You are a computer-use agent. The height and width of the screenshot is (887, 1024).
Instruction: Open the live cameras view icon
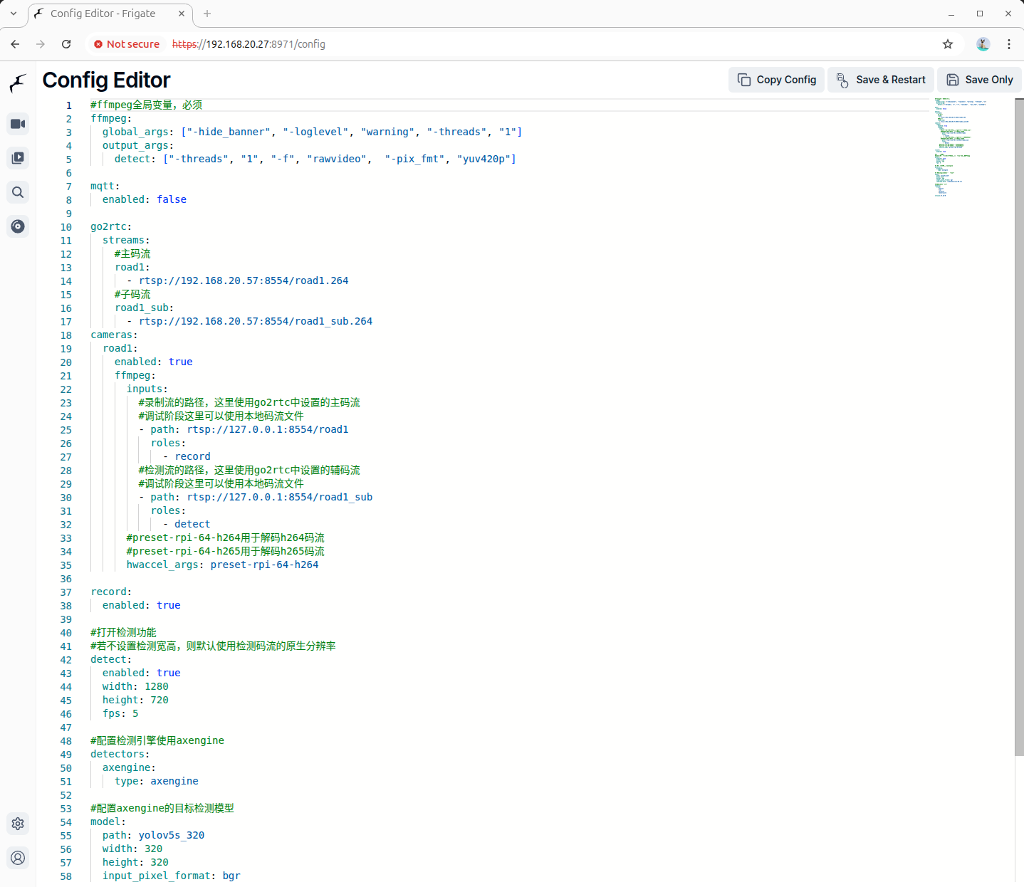coord(18,124)
